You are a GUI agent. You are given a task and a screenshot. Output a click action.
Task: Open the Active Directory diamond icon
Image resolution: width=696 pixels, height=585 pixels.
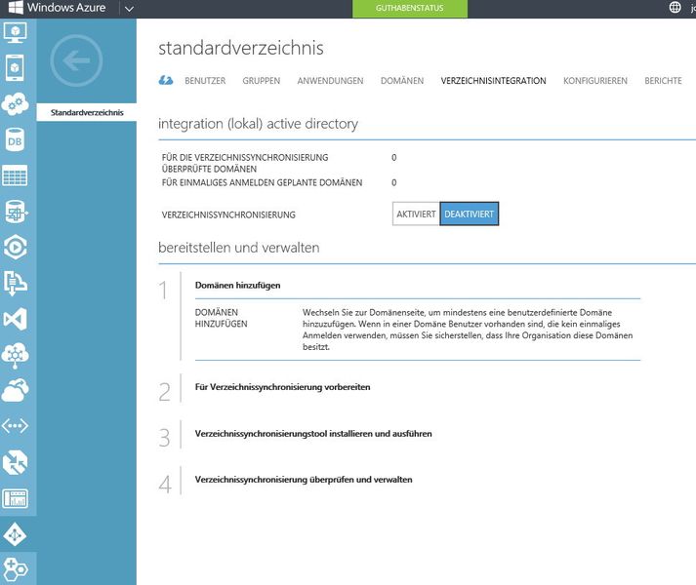(x=15, y=535)
